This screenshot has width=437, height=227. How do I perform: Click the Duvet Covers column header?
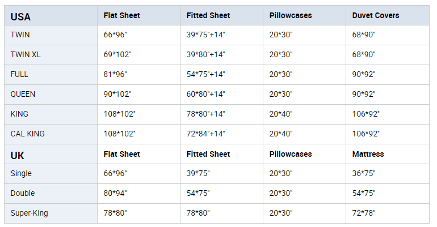point(375,15)
